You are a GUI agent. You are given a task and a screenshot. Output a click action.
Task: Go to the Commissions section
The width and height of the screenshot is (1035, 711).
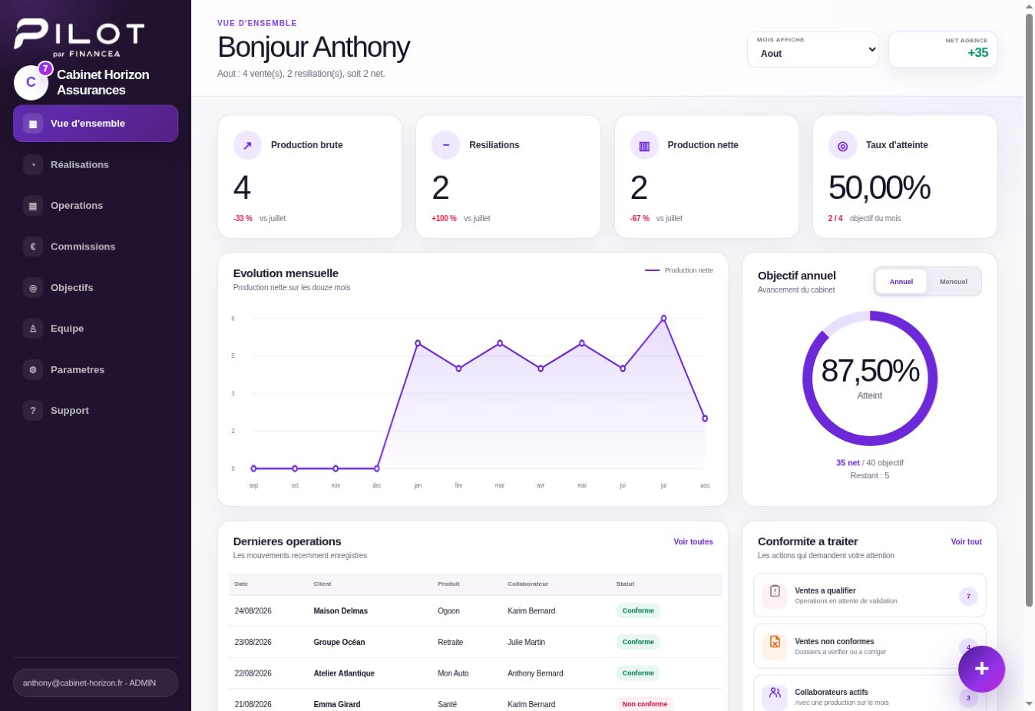coord(96,246)
